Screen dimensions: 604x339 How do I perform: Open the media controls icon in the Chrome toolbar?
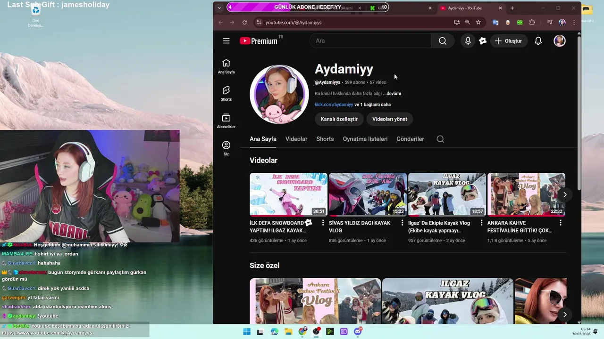550,22
